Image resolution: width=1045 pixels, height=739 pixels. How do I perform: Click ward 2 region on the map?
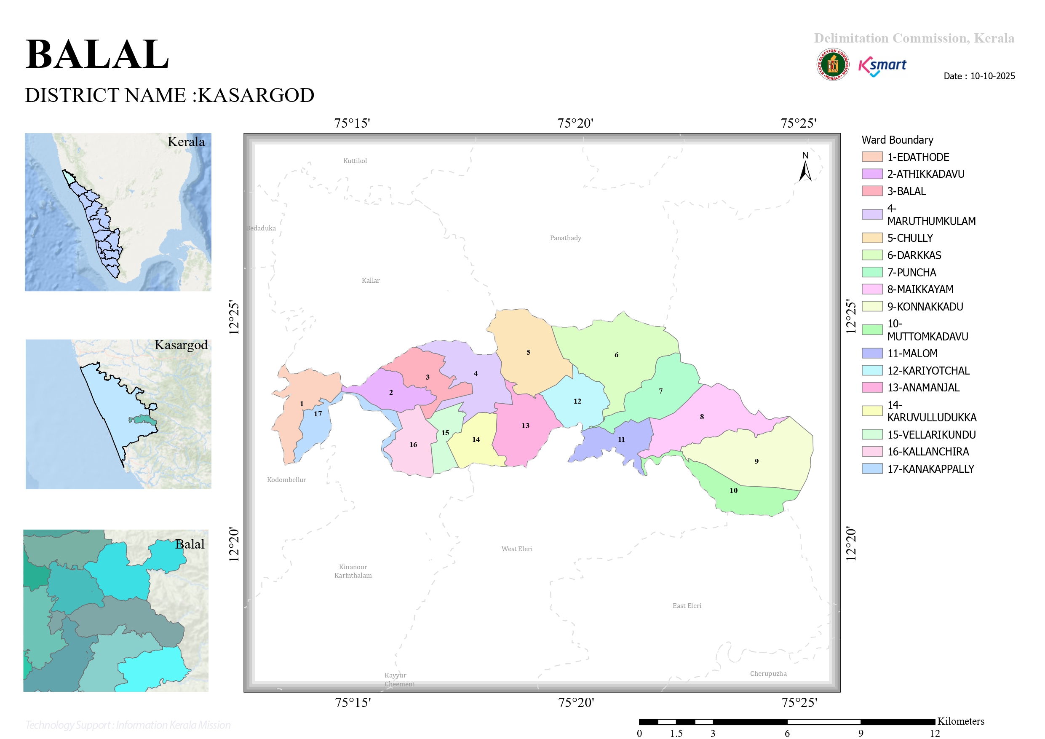(x=391, y=392)
